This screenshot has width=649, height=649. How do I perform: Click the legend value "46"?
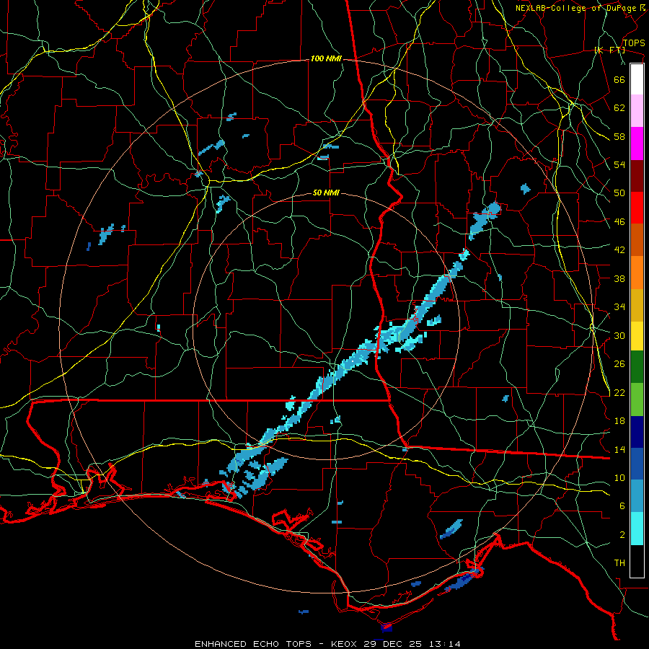pos(619,222)
